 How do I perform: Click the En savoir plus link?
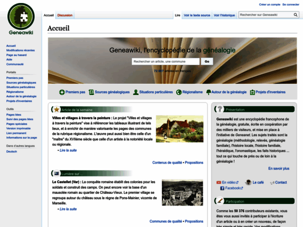tap(278, 169)
